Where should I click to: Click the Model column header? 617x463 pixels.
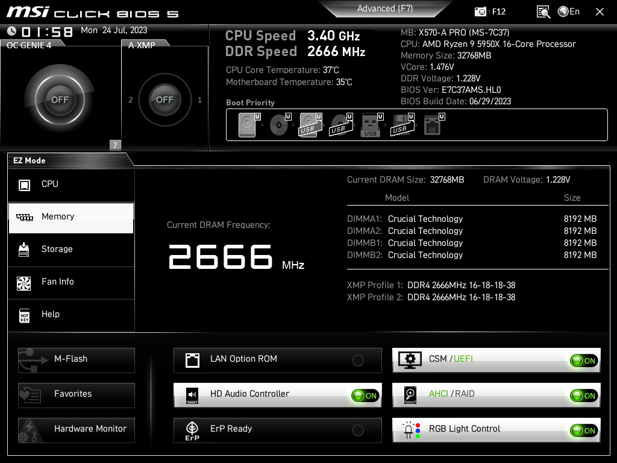click(397, 198)
